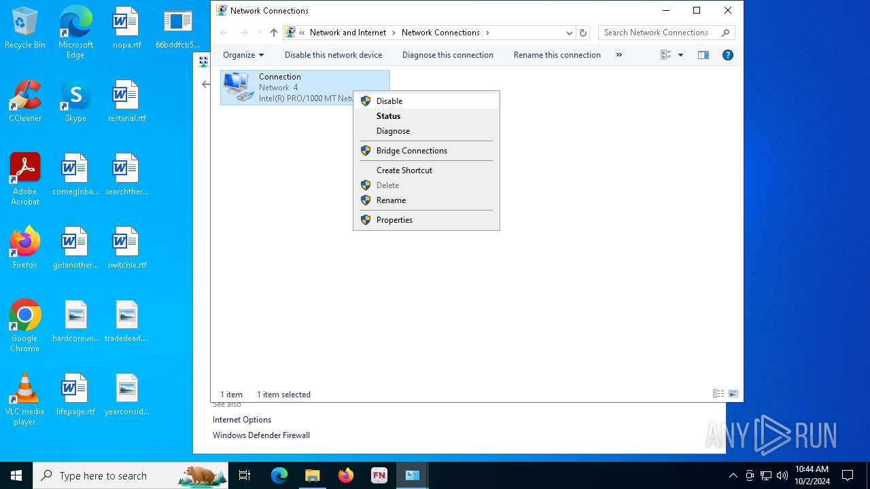Open File Explorer from the taskbar

point(312,475)
